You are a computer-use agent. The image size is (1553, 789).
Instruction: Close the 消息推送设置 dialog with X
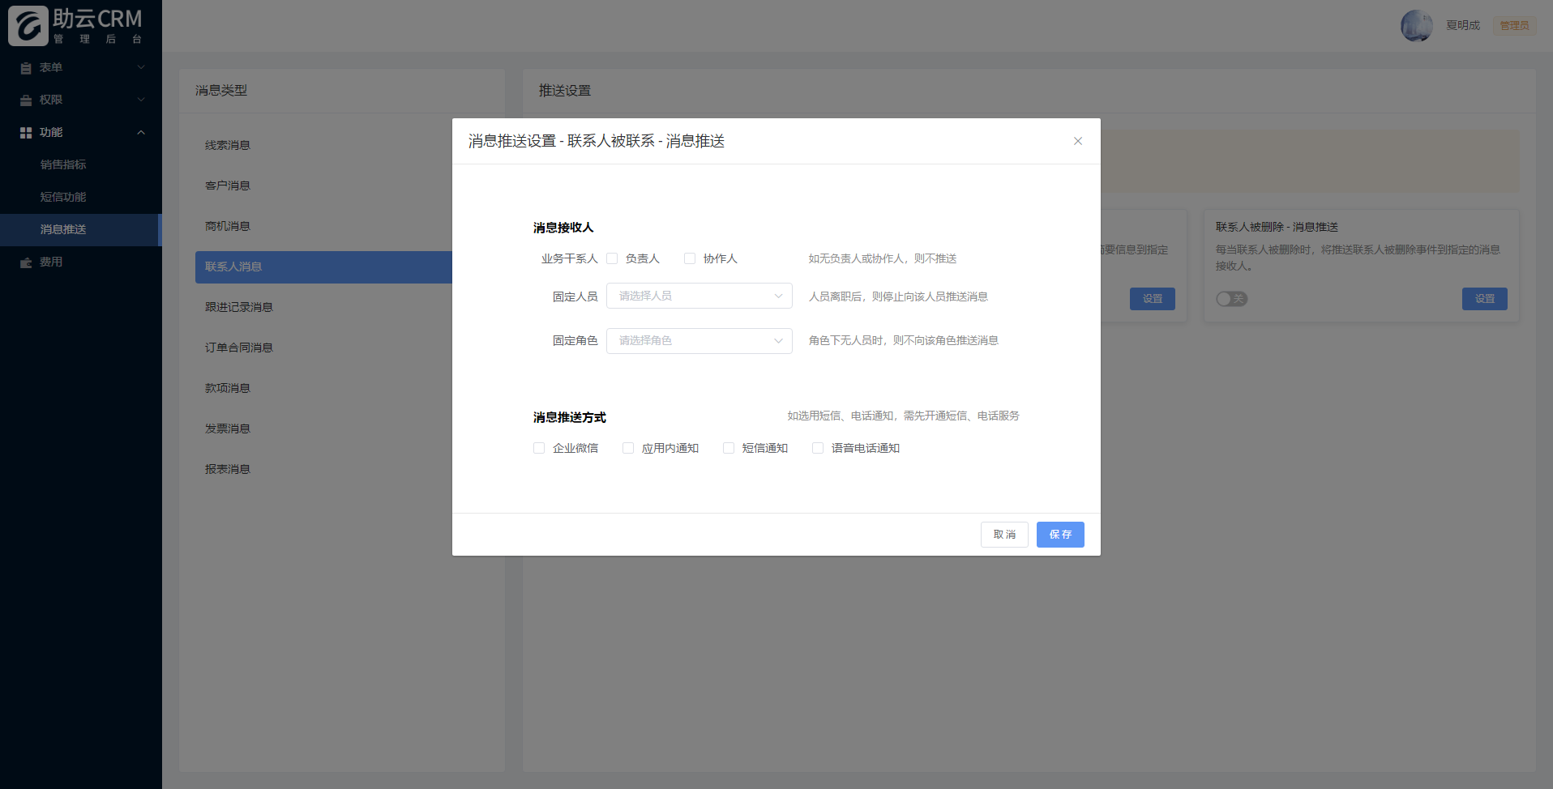tap(1078, 141)
